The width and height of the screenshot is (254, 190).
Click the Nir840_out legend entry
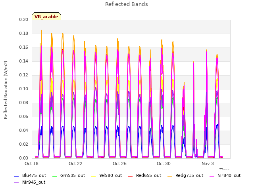(225, 175)
